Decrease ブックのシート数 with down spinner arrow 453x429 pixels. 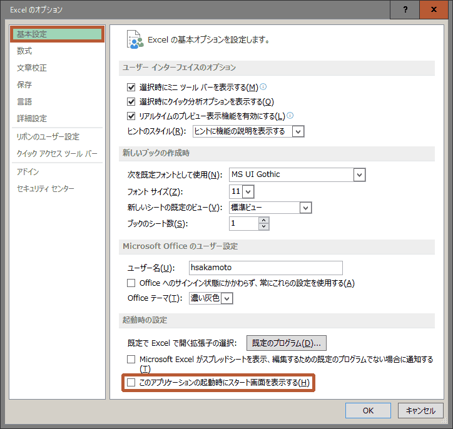click(x=263, y=227)
